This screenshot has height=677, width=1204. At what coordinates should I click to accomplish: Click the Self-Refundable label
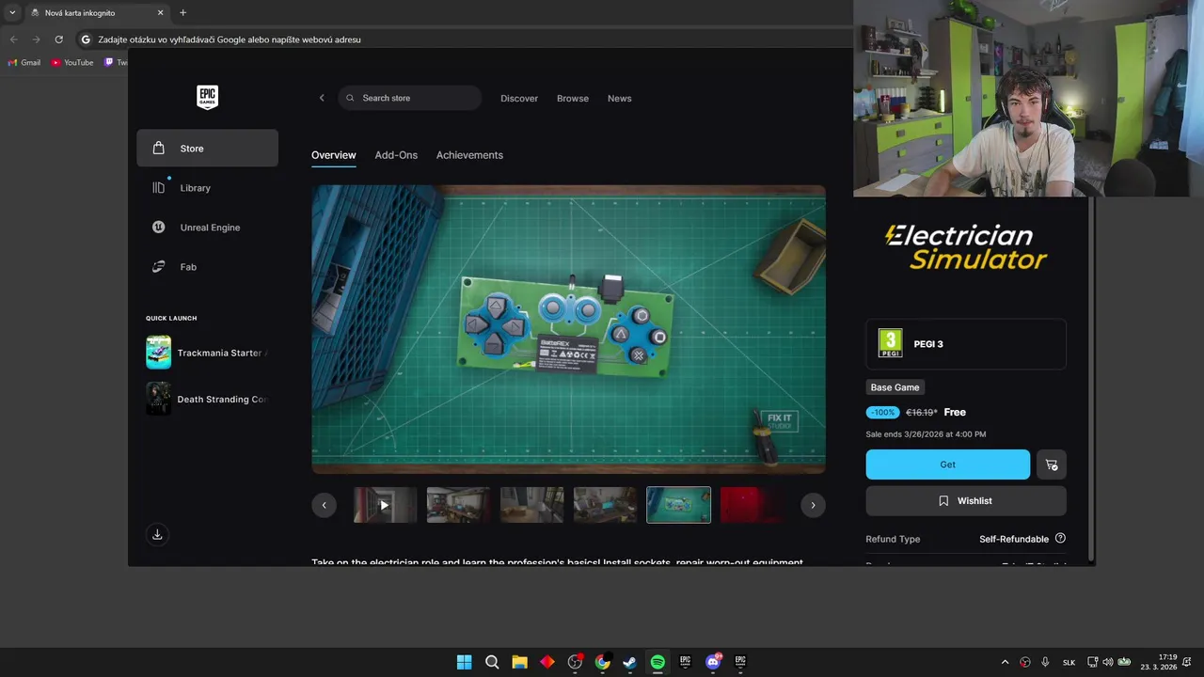coord(1014,539)
